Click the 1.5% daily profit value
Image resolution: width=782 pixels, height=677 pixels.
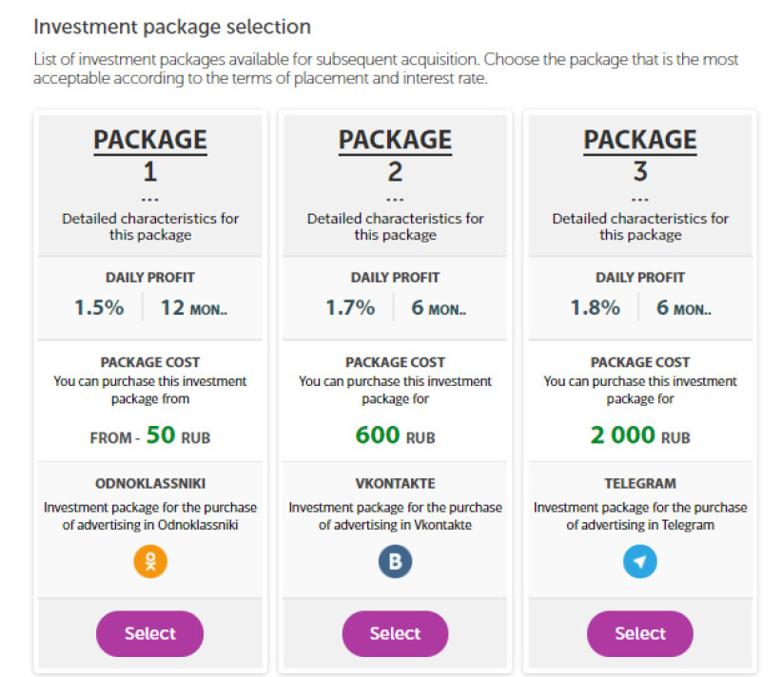(99, 307)
